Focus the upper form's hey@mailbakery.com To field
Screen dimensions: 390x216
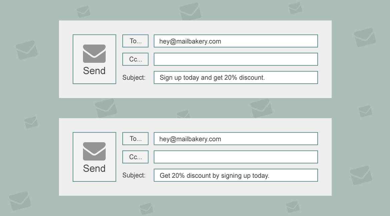coord(236,41)
